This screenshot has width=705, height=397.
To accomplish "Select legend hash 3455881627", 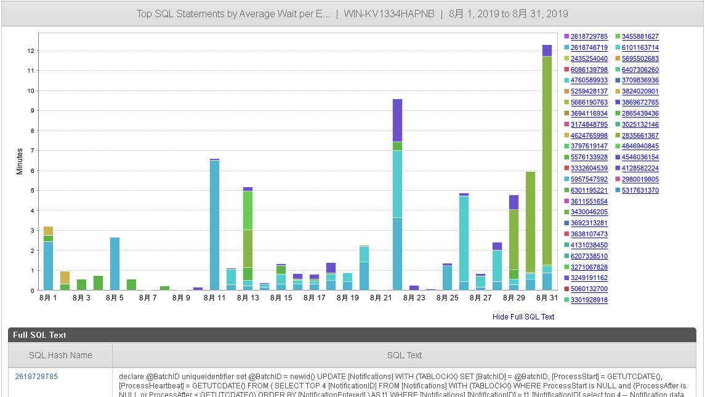I will point(640,36).
